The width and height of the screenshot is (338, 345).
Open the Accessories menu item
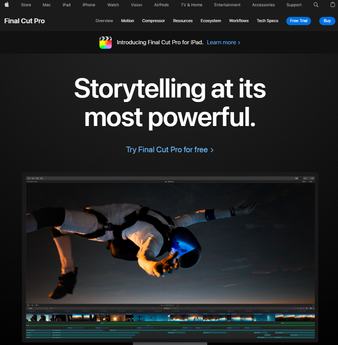click(x=263, y=5)
